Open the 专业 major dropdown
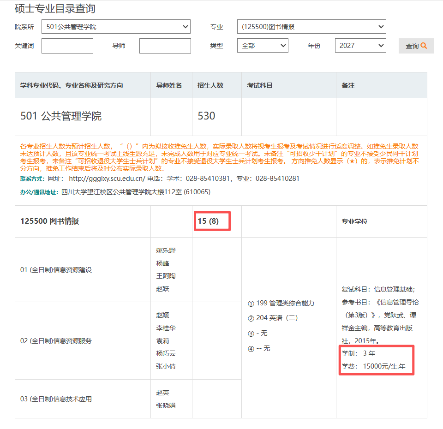The image size is (443, 429). point(311,27)
